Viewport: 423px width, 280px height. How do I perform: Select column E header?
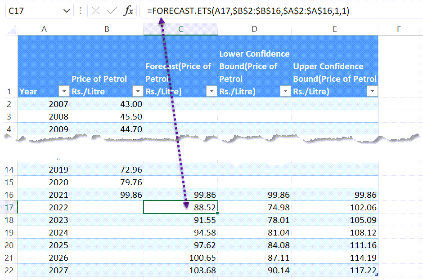pyautogui.click(x=335, y=29)
